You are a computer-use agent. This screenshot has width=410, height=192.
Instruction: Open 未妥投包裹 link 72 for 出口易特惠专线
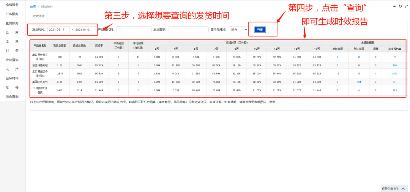tap(394, 57)
